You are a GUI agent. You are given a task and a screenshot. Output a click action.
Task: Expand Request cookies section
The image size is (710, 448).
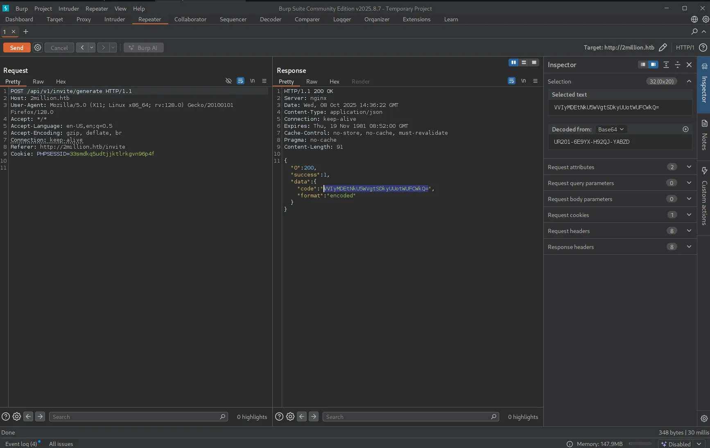pyautogui.click(x=689, y=215)
